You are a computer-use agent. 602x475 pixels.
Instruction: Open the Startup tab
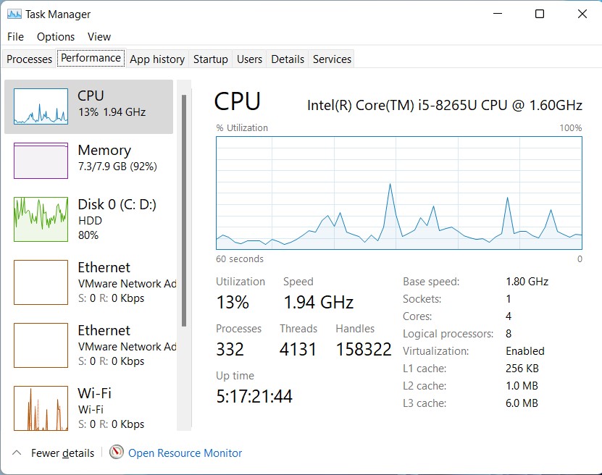click(210, 59)
